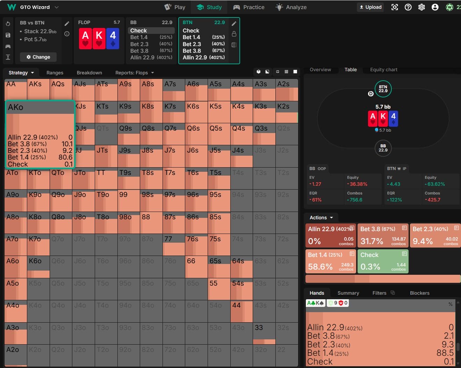Click the gamepad icon in left sidebar
This screenshot has height=368, width=461.
click(x=8, y=46)
